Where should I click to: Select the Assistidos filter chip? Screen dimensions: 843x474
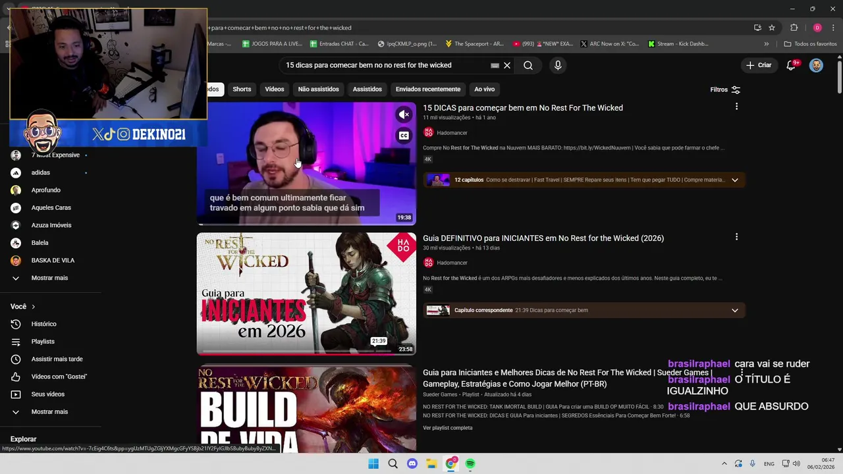[x=367, y=89]
